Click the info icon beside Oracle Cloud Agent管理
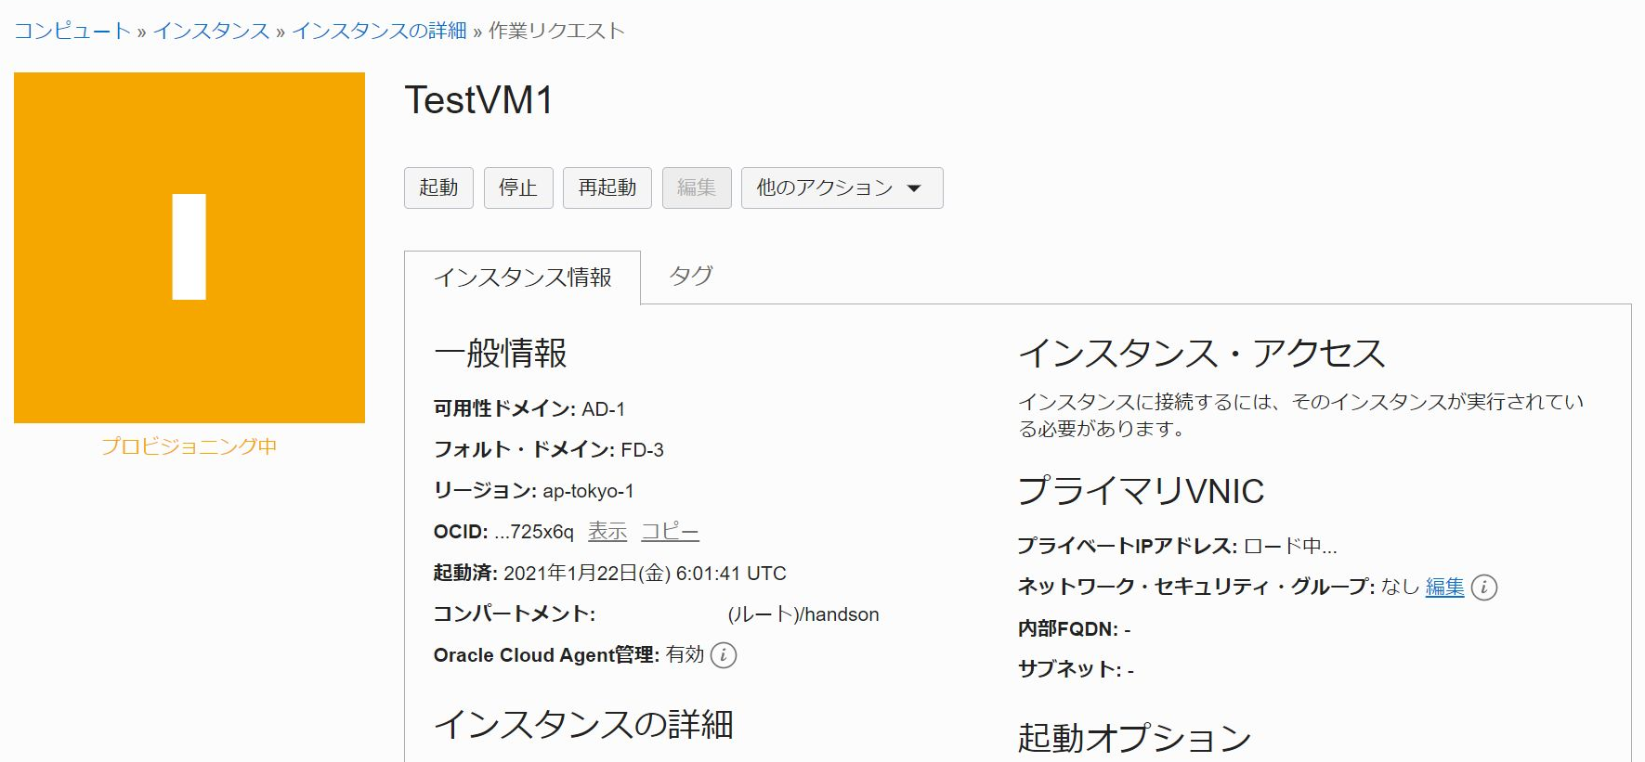Viewport: 1645px width, 762px height. [x=724, y=655]
